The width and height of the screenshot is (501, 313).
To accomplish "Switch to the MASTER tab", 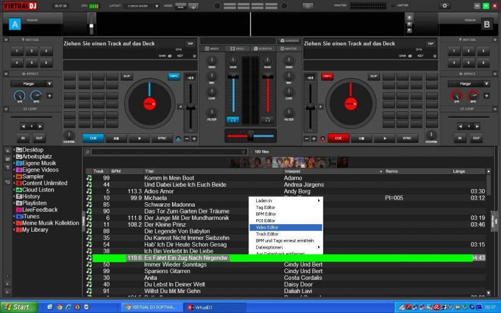I will pyautogui.click(x=288, y=49).
